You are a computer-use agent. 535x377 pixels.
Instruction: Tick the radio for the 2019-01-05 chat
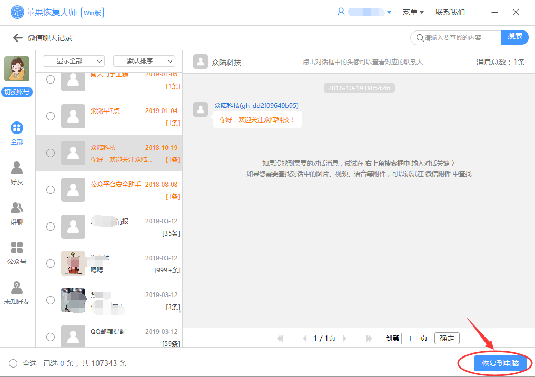pos(51,79)
